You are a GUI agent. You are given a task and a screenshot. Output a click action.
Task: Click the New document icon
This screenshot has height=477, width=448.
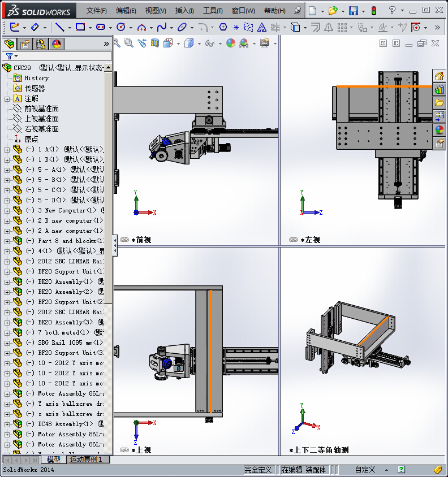point(312,11)
